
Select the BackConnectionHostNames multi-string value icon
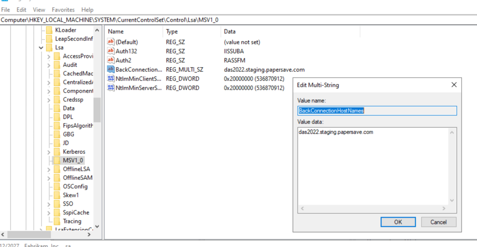click(x=111, y=69)
